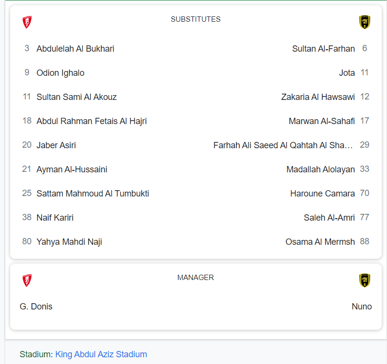Select manager Nuno

click(x=361, y=307)
